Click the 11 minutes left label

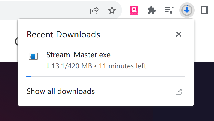122,66
